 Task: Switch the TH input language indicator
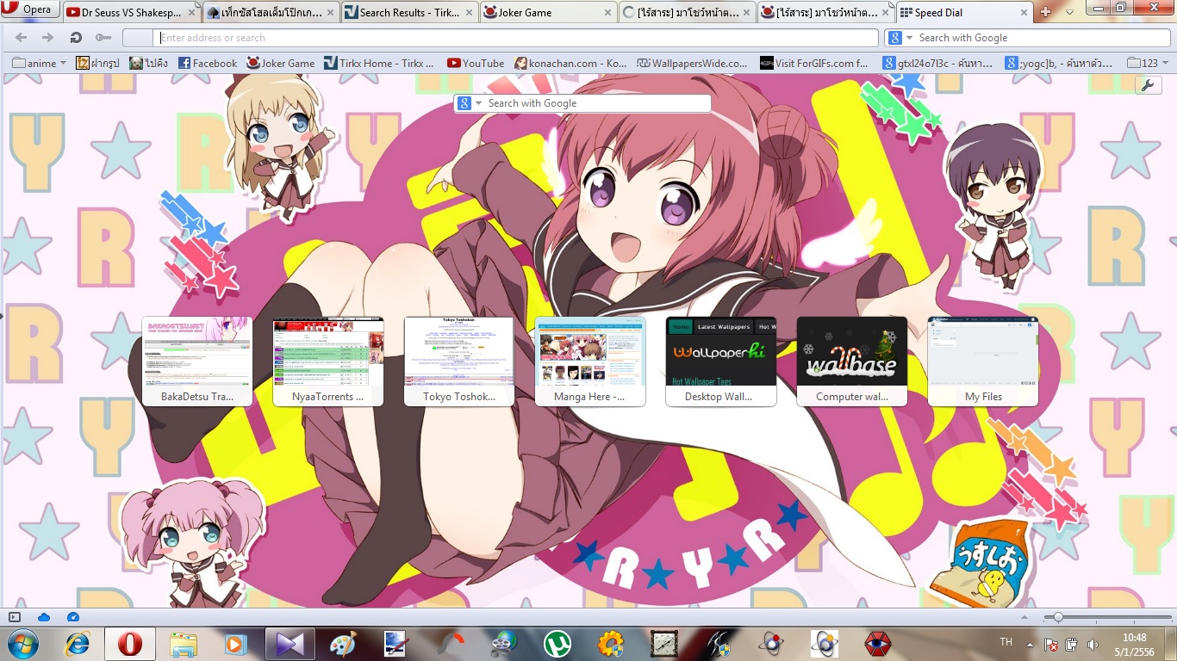point(1006,643)
